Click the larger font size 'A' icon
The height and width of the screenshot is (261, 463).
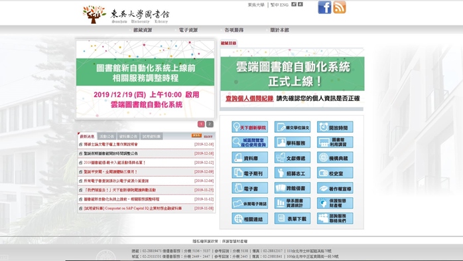coord(294,4)
